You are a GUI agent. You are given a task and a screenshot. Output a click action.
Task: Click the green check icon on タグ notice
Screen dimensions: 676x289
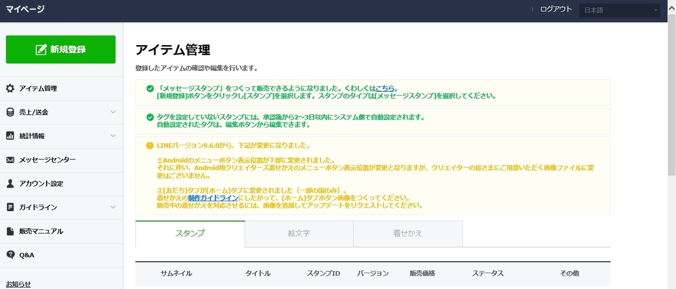point(150,117)
